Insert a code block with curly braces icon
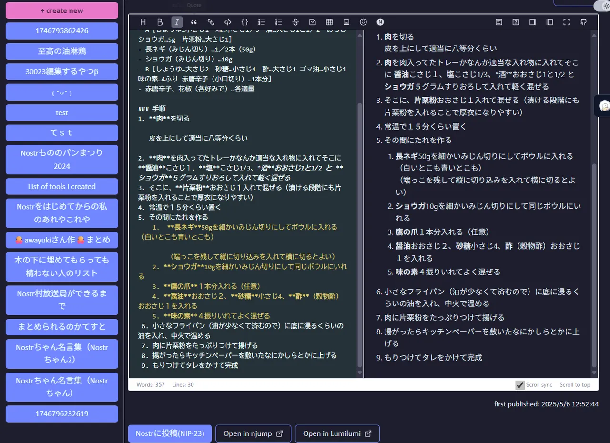610x443 pixels. [244, 22]
